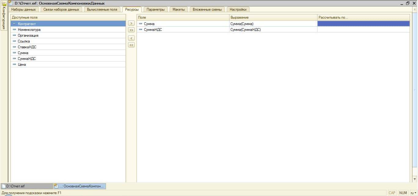Screen dimensions: 418x196
Task: Select СтавкаНДС in available fields list
Action: 27,47
